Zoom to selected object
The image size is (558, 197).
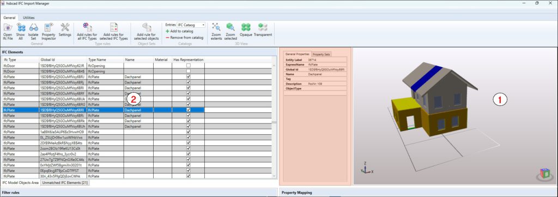pos(231,31)
